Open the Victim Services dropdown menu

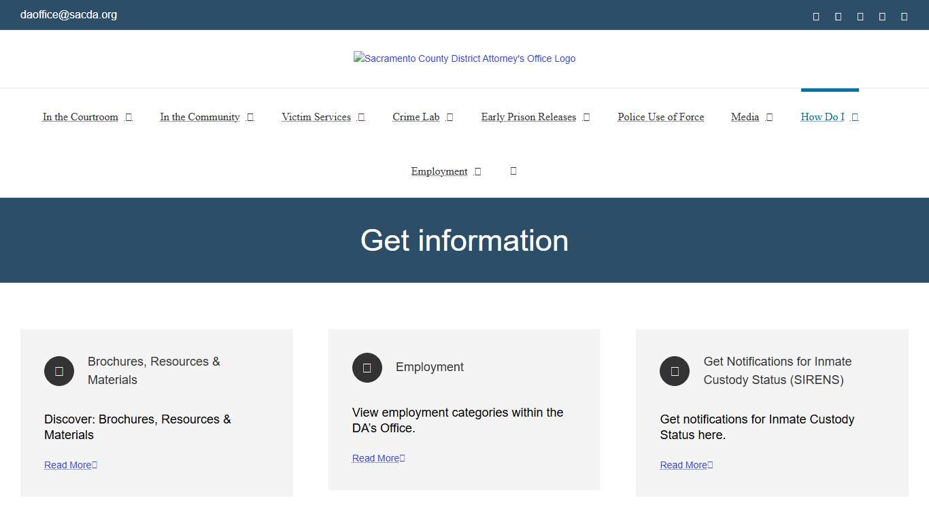[323, 117]
